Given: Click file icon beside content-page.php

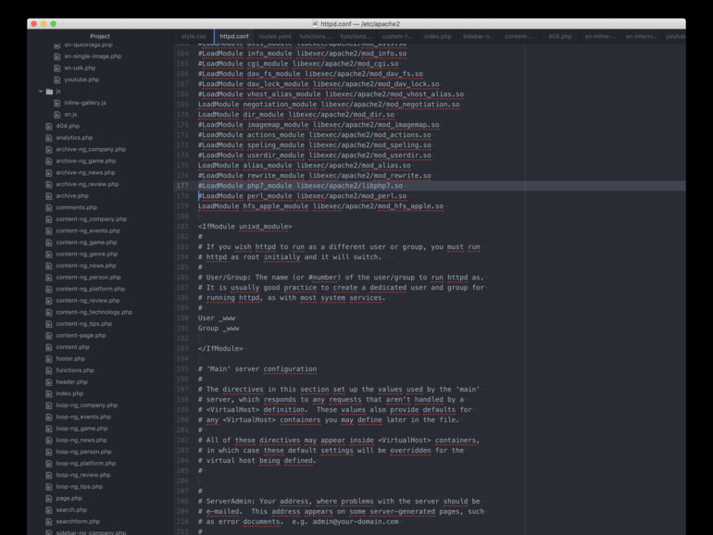Looking at the screenshot, I should pos(49,336).
